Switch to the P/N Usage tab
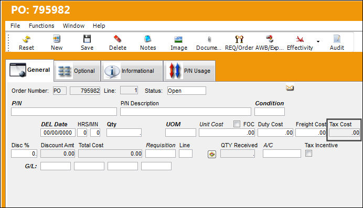 (x=189, y=71)
